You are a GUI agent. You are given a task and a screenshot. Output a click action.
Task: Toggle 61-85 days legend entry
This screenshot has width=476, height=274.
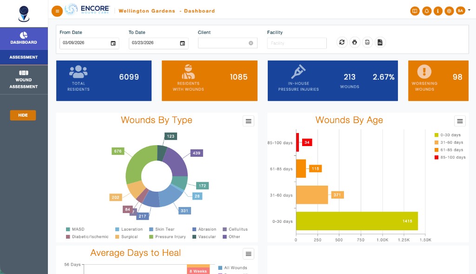tap(449, 150)
